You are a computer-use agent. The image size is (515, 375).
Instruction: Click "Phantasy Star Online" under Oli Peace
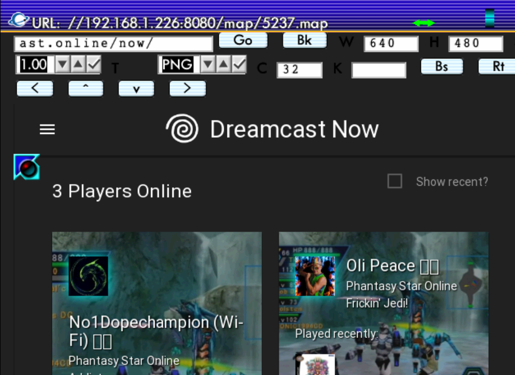point(402,286)
